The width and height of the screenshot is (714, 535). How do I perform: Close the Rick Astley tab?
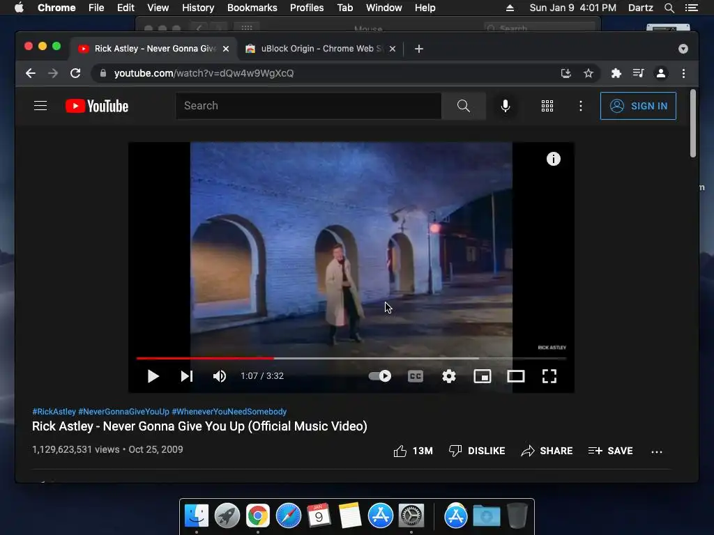click(226, 49)
